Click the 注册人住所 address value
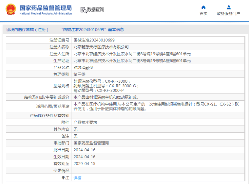The height and width of the screenshot is (184, 249). 132,54
